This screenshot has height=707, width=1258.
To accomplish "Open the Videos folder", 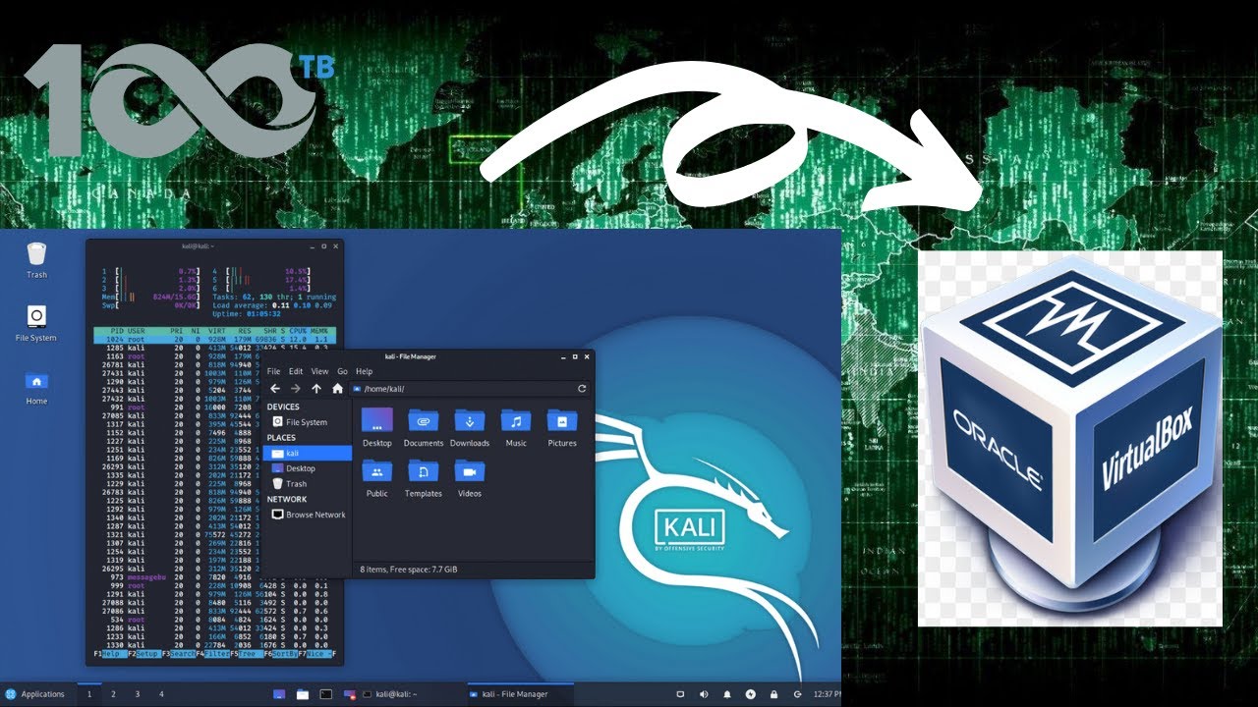I will [470, 478].
